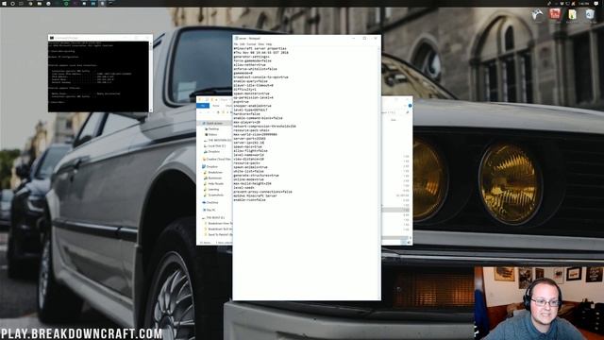The height and width of the screenshot is (340, 604).
Task: Click the line 'spawn-monsters=true' in Notepad
Action: pyautogui.click(x=252, y=93)
